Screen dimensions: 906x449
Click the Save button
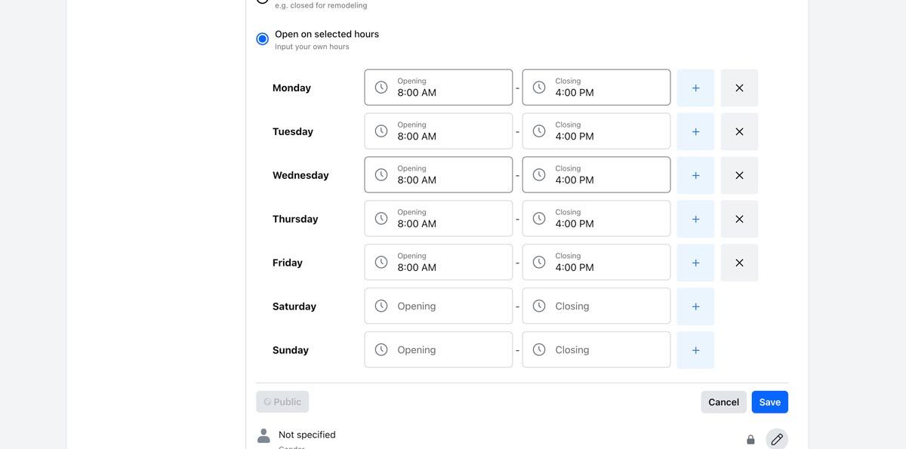pos(769,402)
